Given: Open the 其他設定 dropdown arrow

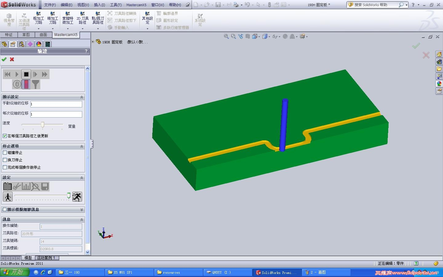Looking at the screenshot, I should pos(147,29).
